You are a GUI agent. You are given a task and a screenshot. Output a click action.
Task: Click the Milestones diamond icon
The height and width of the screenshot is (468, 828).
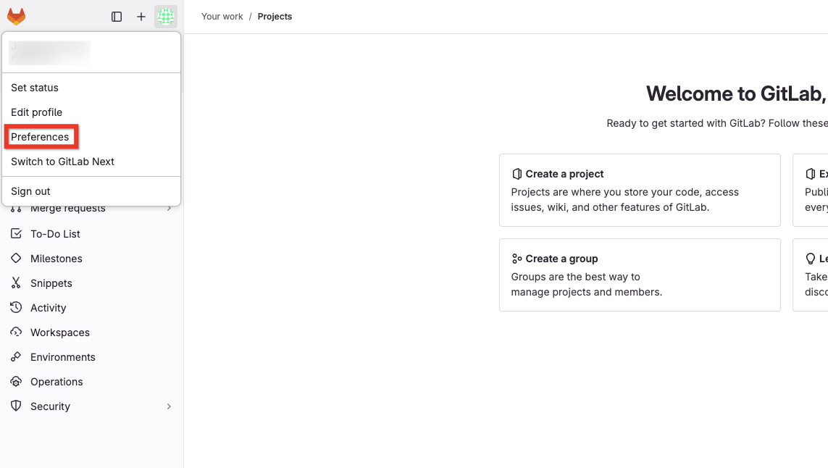(16, 259)
